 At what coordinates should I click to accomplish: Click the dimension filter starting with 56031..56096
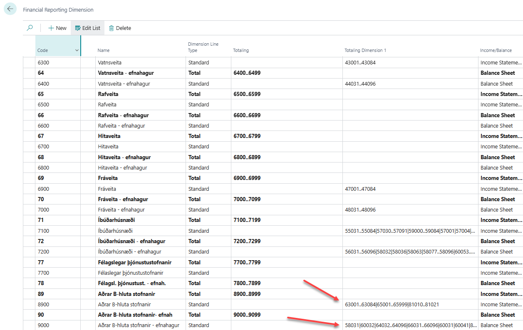(x=410, y=251)
